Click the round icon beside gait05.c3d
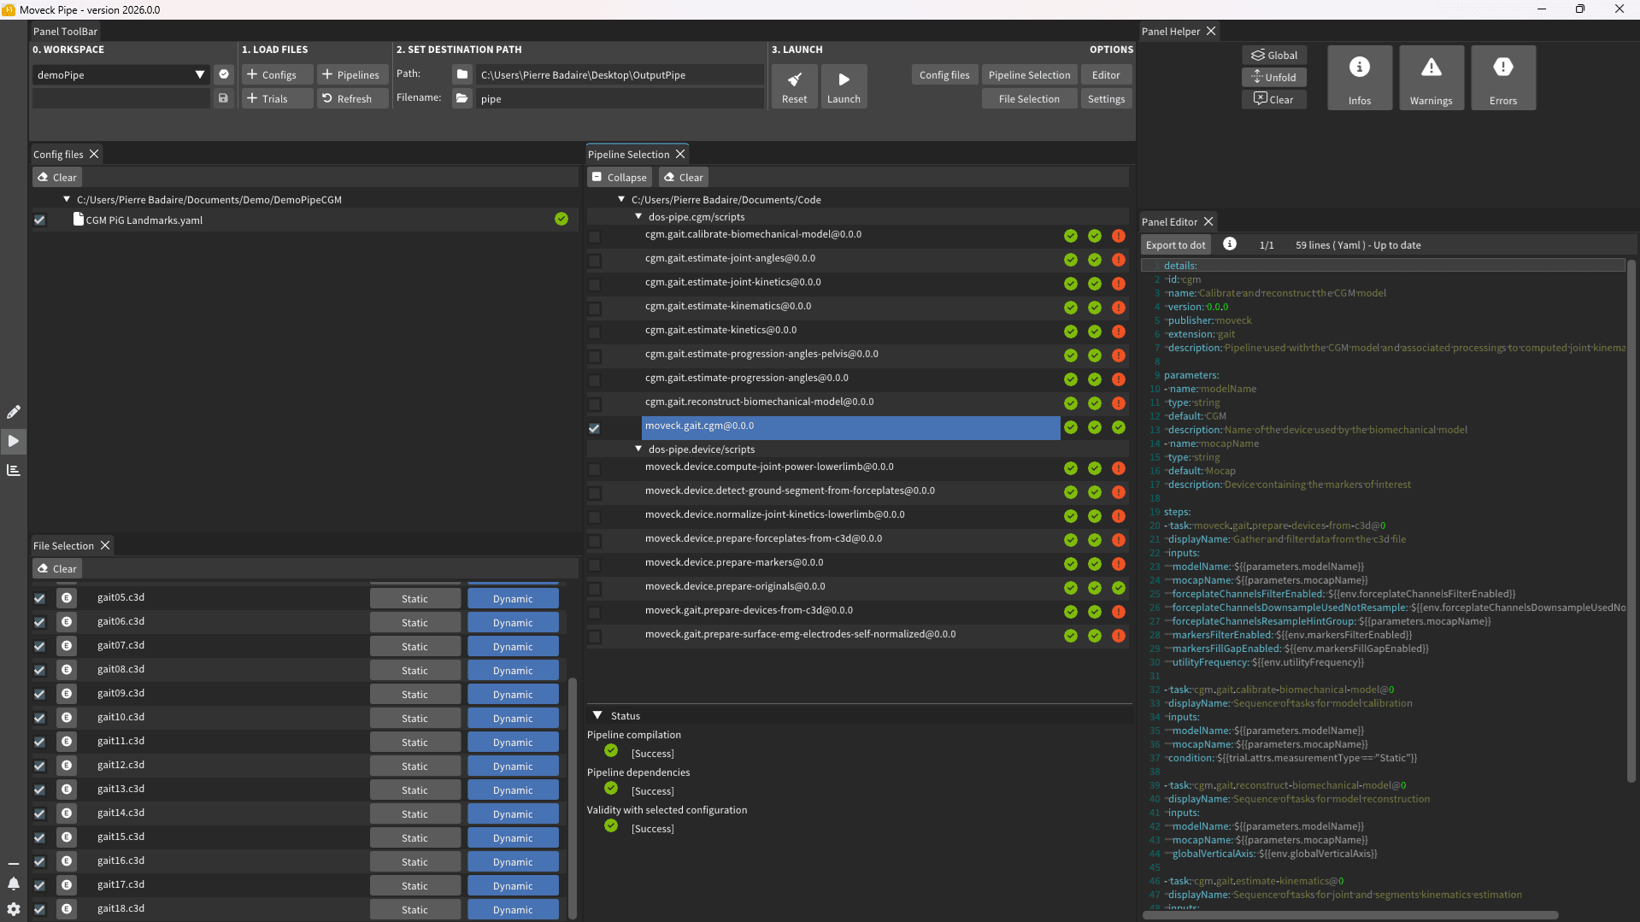This screenshot has height=922, width=1640. tap(67, 598)
